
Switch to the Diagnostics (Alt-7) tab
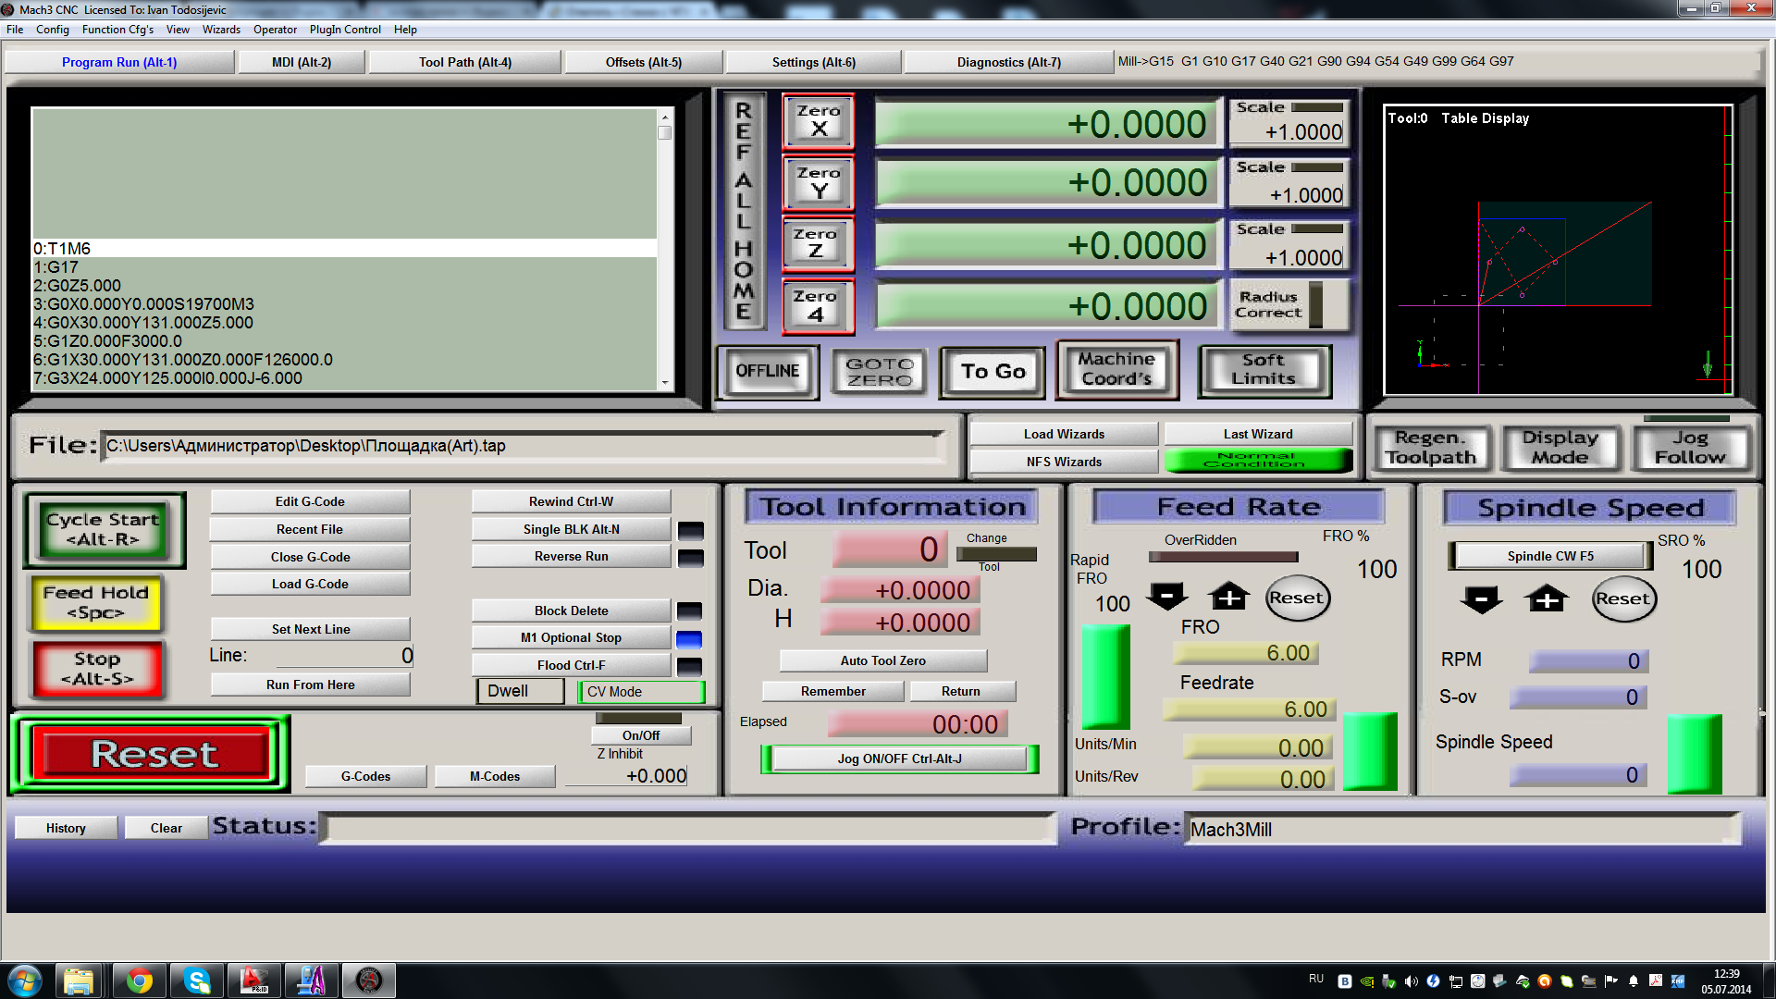coord(1008,62)
